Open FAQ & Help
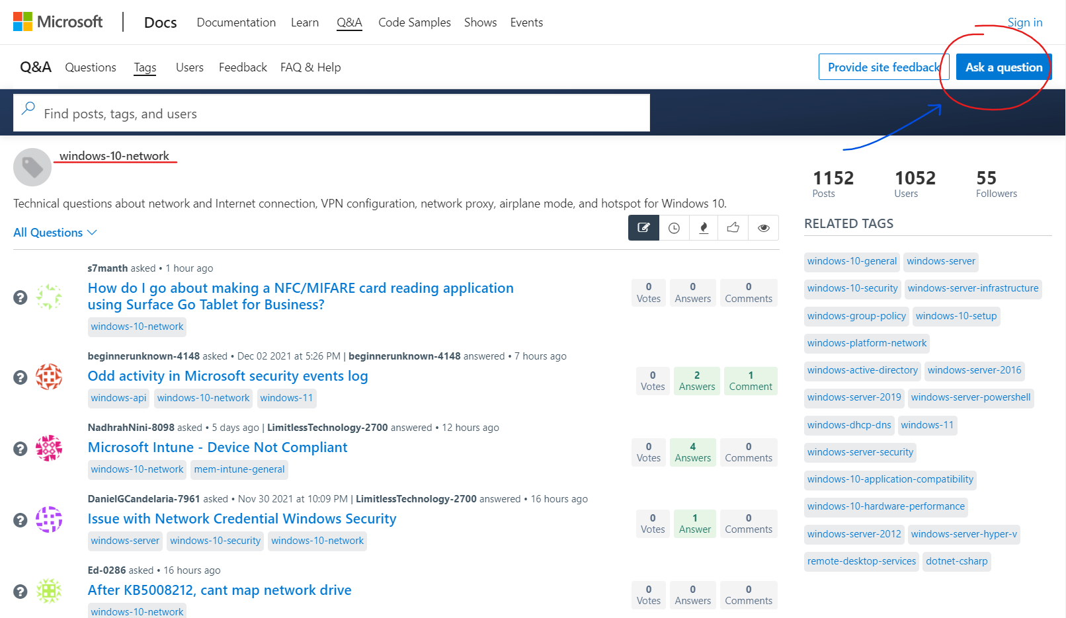The width and height of the screenshot is (1066, 618). click(311, 67)
